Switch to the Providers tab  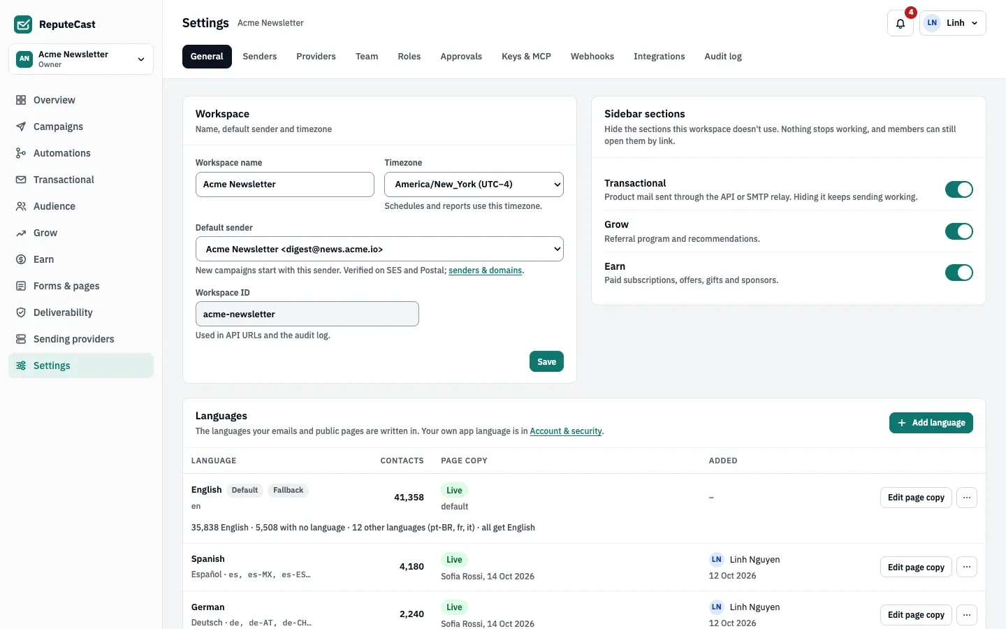point(316,57)
